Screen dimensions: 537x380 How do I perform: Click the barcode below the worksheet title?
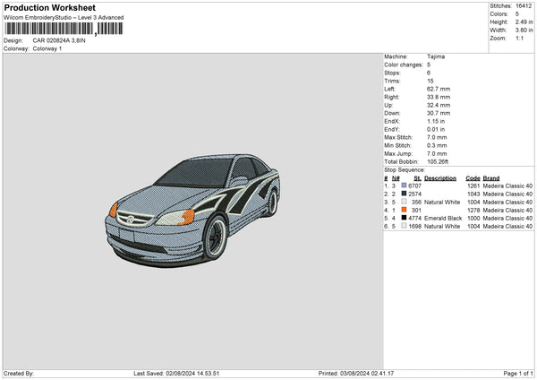click(64, 29)
